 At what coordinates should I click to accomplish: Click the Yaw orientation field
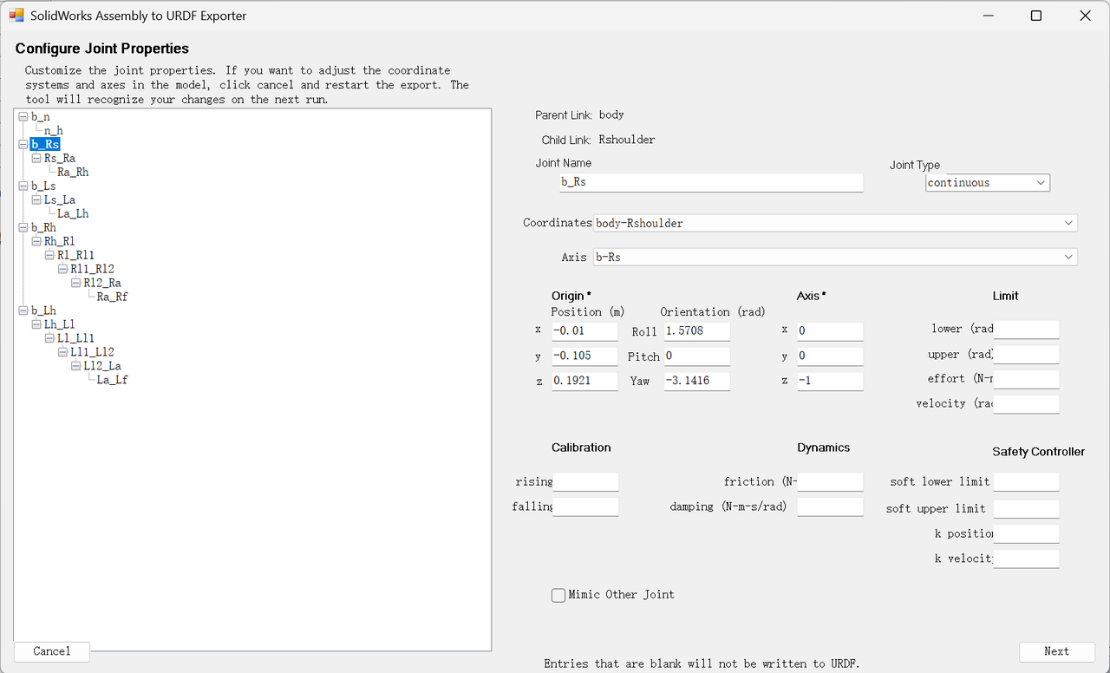(697, 381)
